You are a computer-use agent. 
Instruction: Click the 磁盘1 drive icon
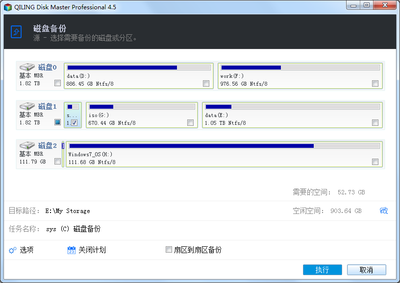pyautogui.click(x=27, y=106)
